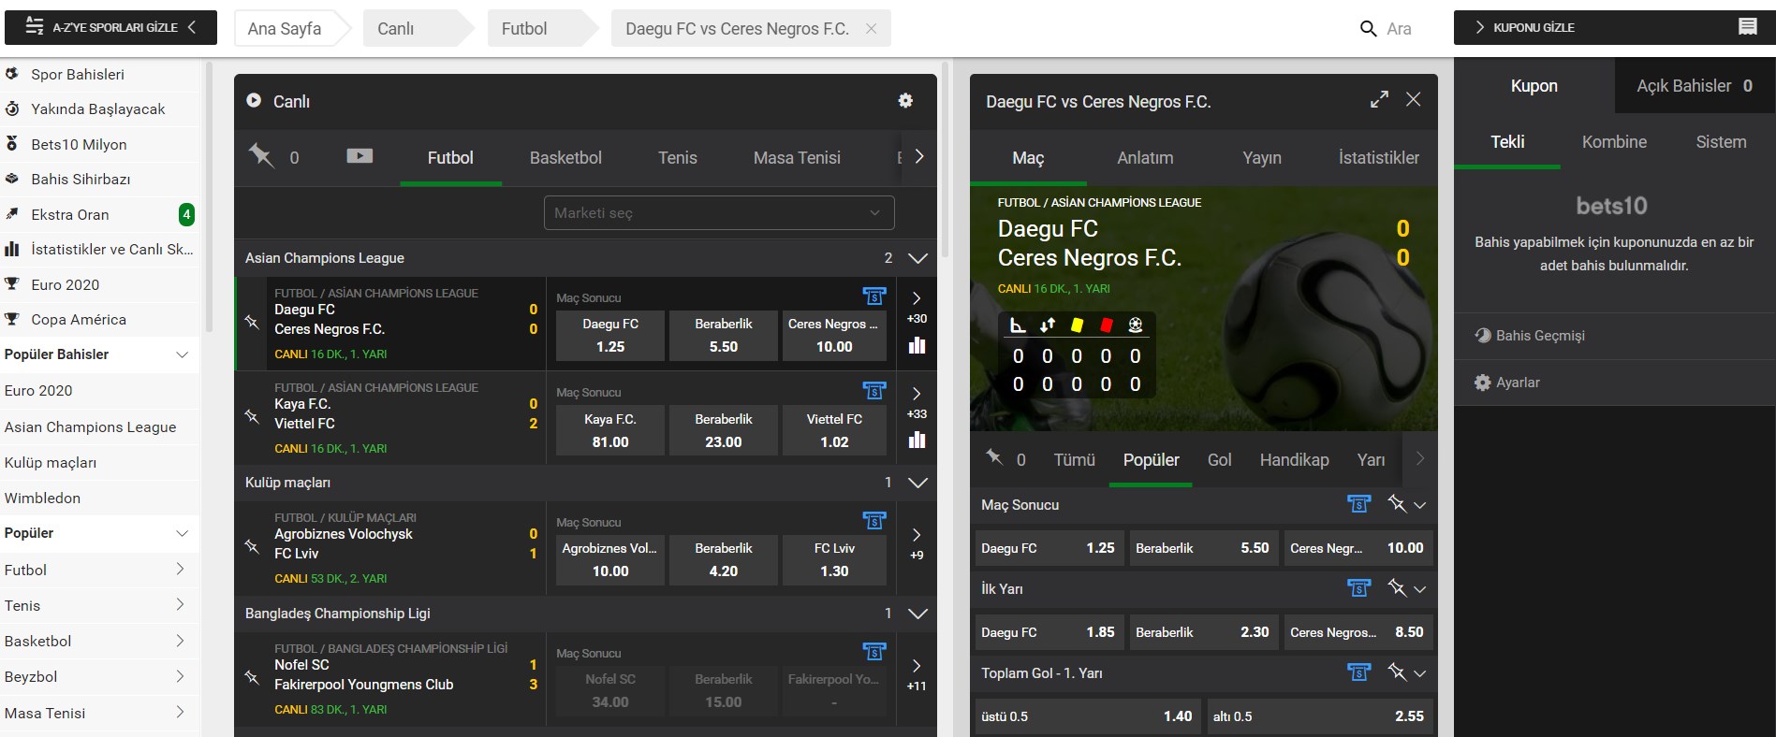The image size is (1776, 737).
Task: Select the Sistem coupon tab
Action: tap(1721, 142)
